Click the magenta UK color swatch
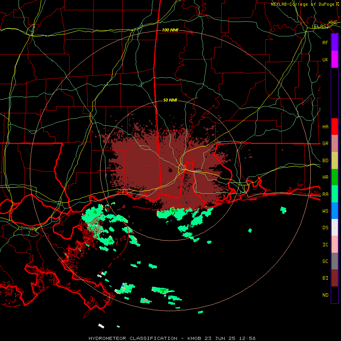This screenshot has width=341, height=341. [335, 59]
